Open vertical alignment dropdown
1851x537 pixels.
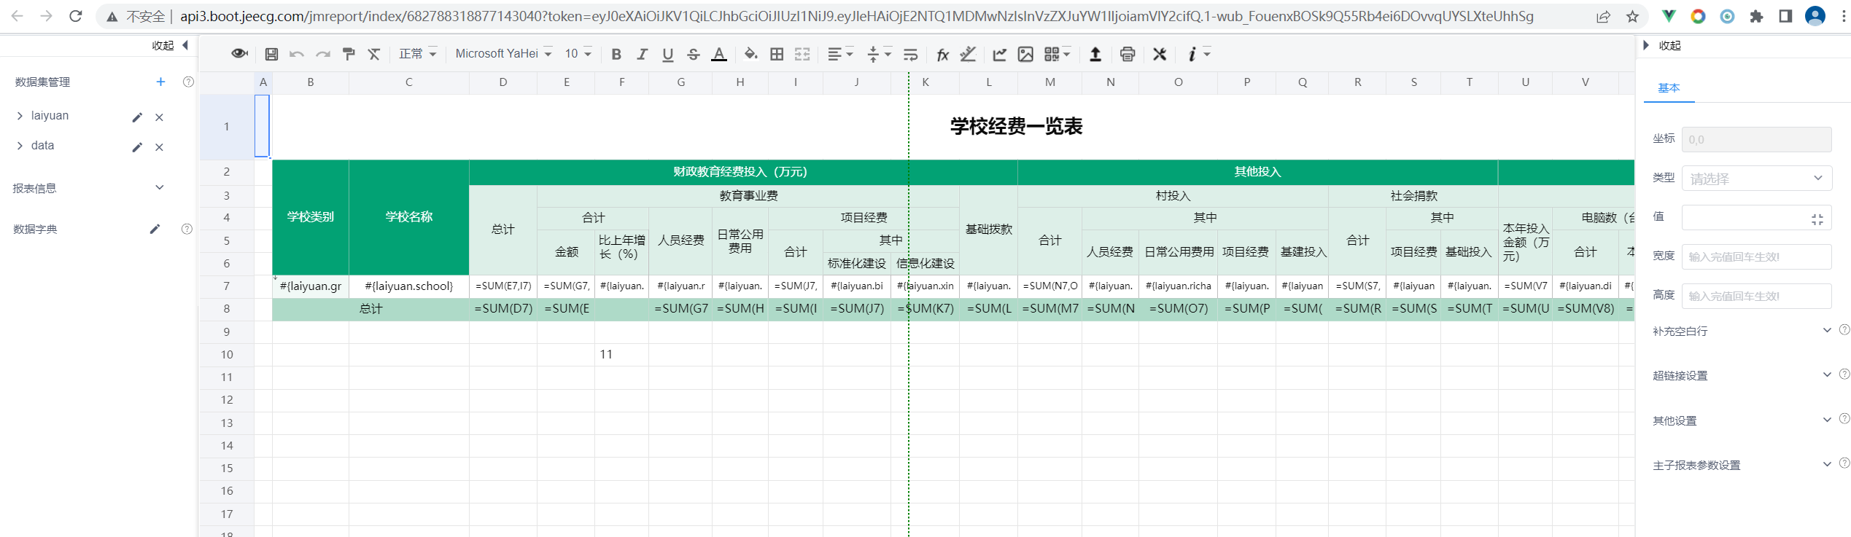pyautogui.click(x=879, y=54)
